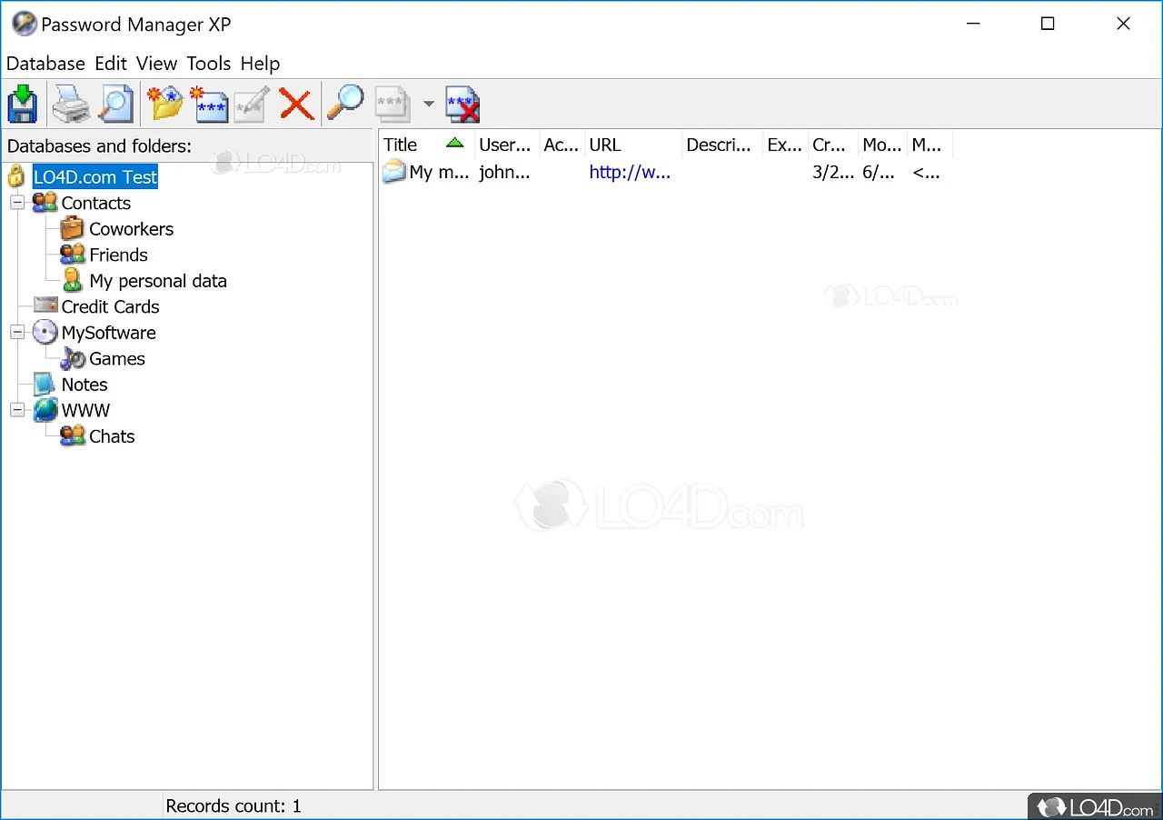Screen dimensions: 1163x820
Task: Save the database using the toolbar icon
Action: point(22,104)
